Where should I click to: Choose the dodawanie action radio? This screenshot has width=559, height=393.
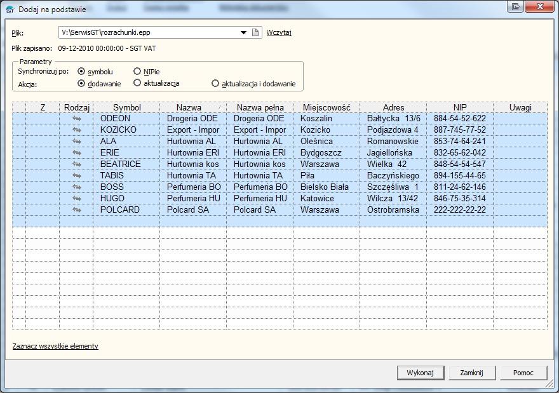pyautogui.click(x=81, y=83)
